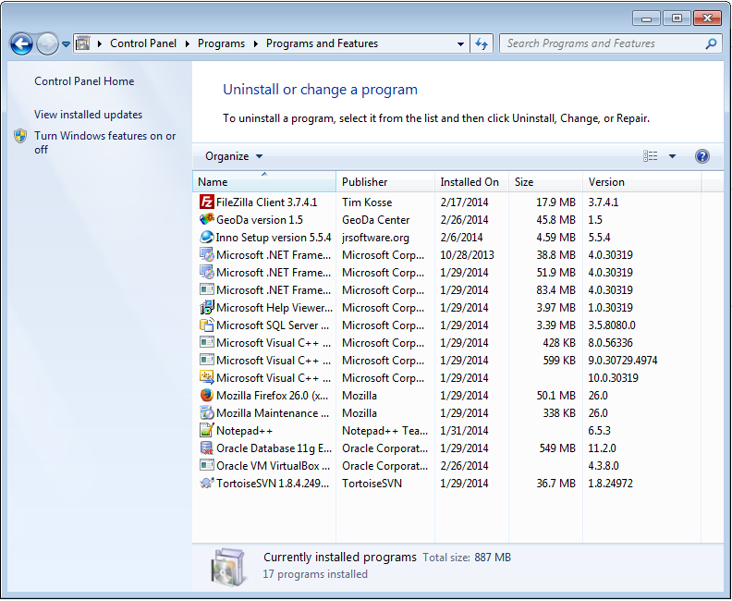
Task: Open recent pages dropdown next to Forward
Action: (x=66, y=44)
